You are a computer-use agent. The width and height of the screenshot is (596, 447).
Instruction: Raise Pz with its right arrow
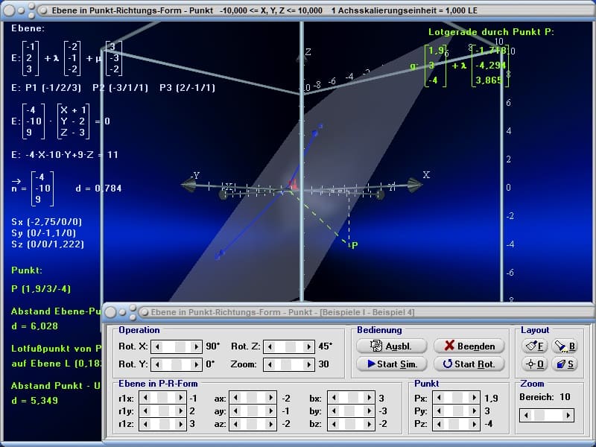pyautogui.click(x=475, y=424)
